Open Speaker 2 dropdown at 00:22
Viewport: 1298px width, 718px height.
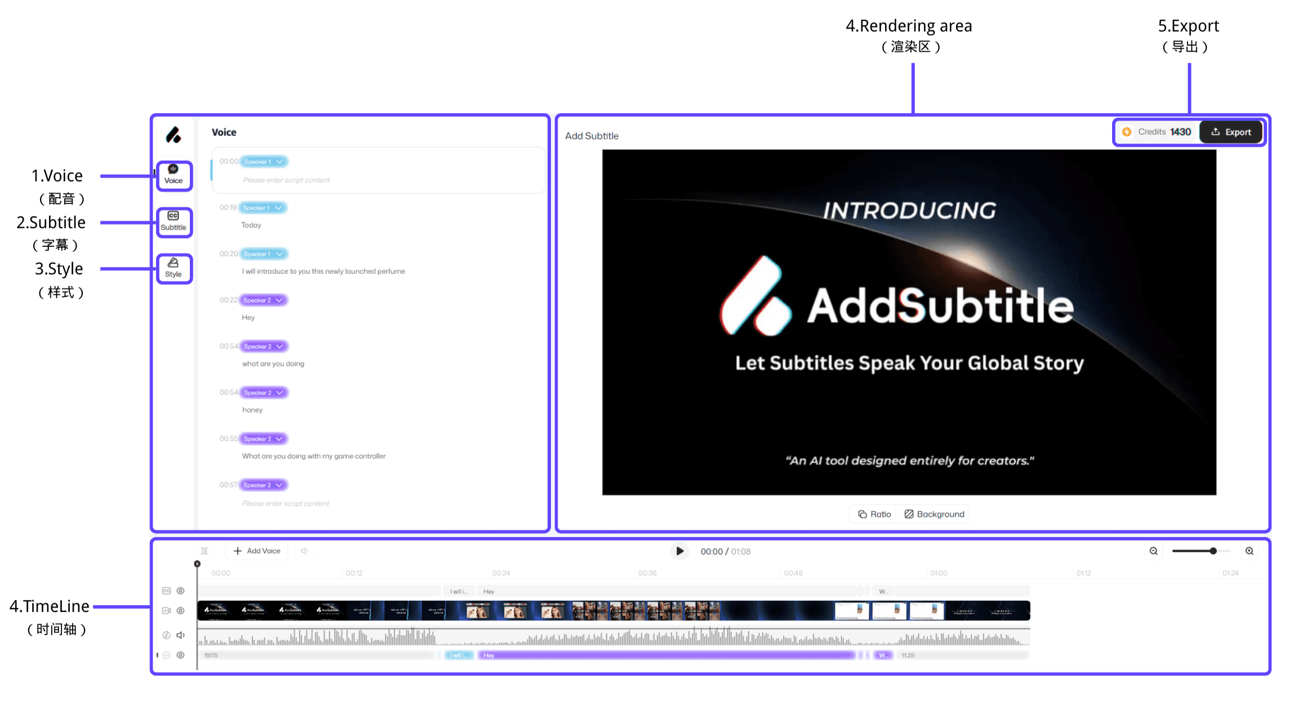point(263,300)
